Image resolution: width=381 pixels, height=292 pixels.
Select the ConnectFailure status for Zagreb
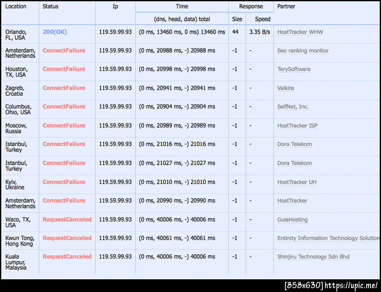pos(64,88)
